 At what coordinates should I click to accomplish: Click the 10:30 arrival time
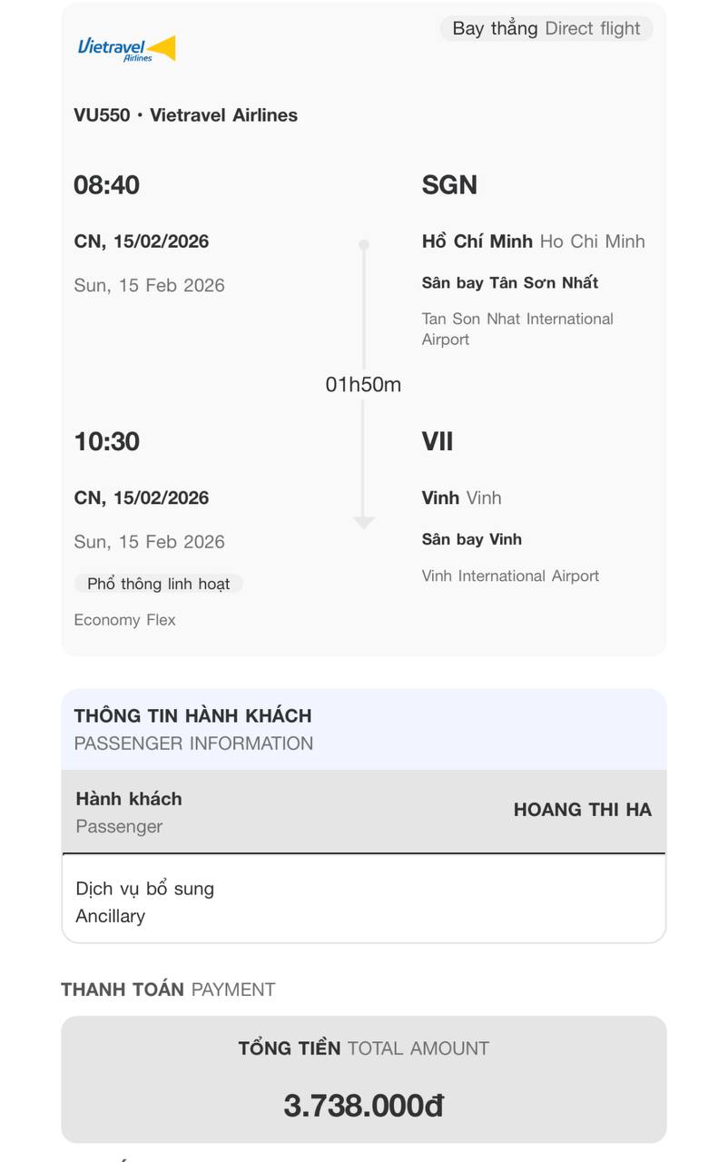coord(107,442)
